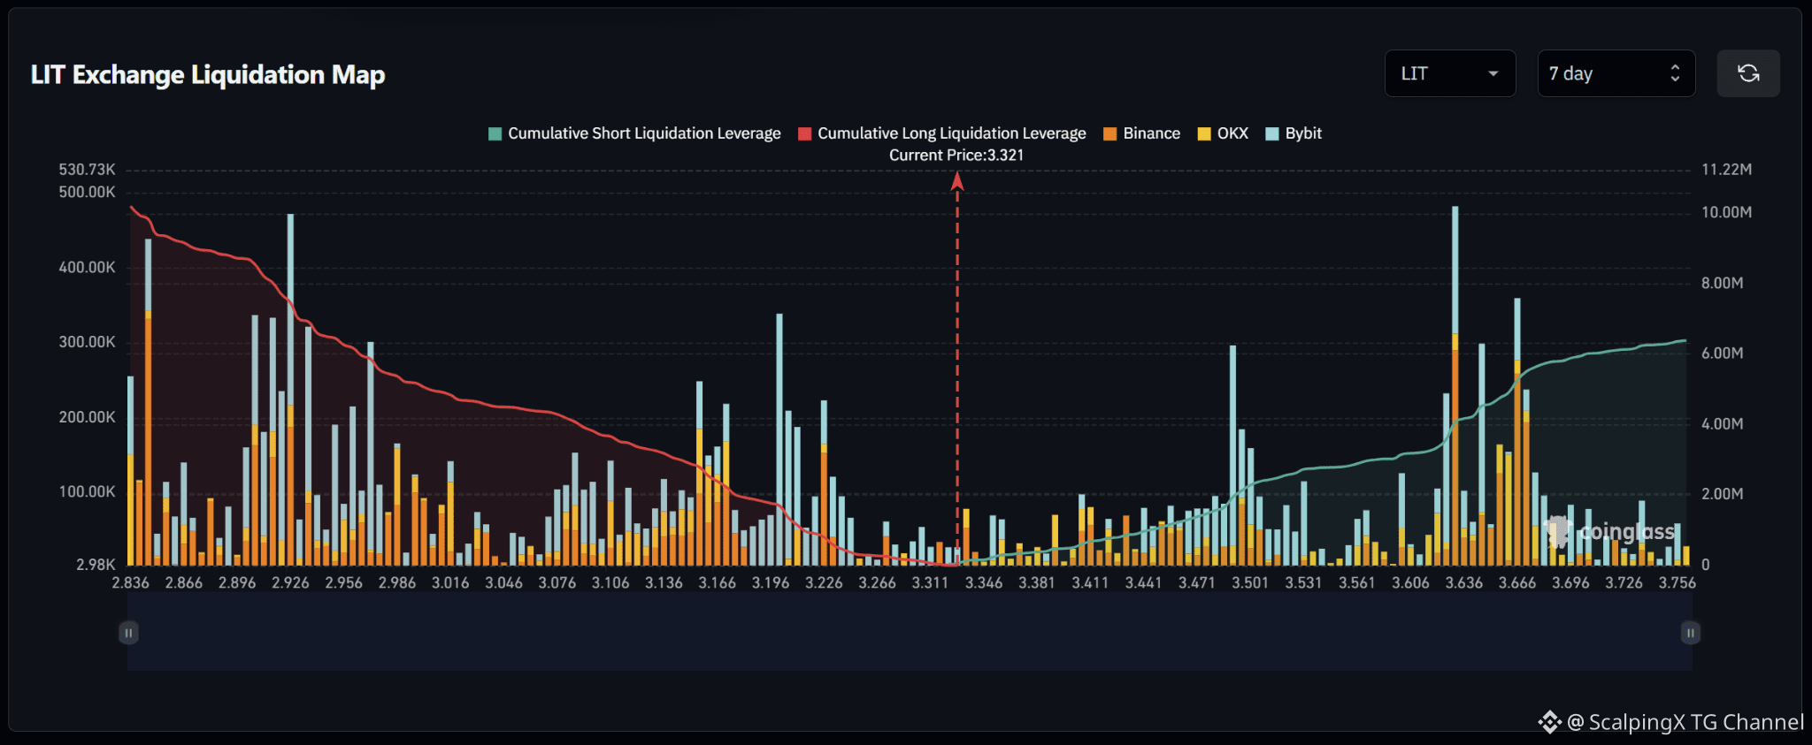The width and height of the screenshot is (1812, 745).
Task: Click the '530.73K' left axis label
Action: pyautogui.click(x=88, y=170)
